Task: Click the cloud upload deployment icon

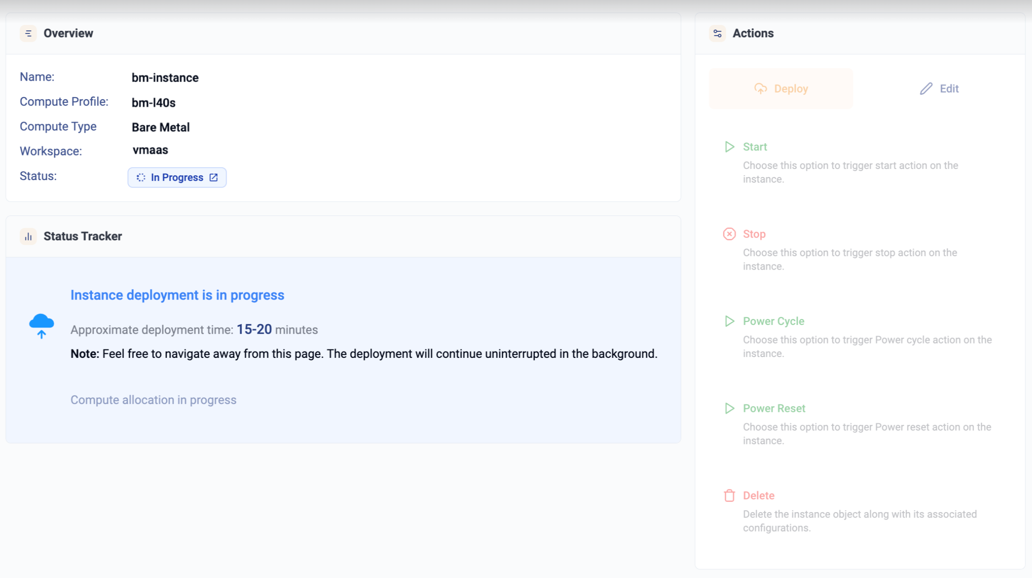Action: coord(41,326)
